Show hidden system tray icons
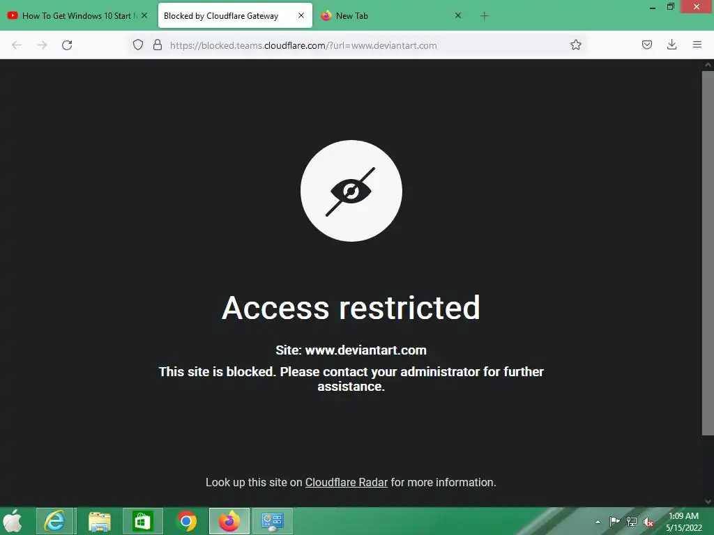Viewport: 714px width, 535px height. coord(598,522)
